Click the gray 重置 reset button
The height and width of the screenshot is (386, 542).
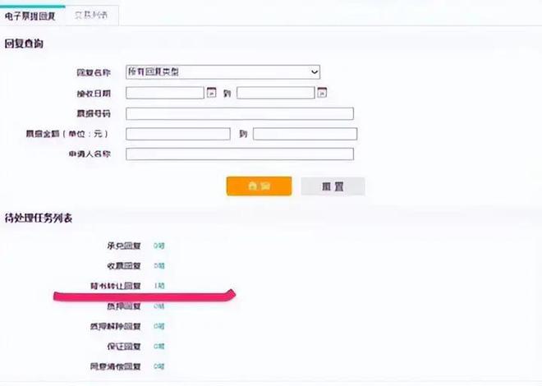pos(333,186)
